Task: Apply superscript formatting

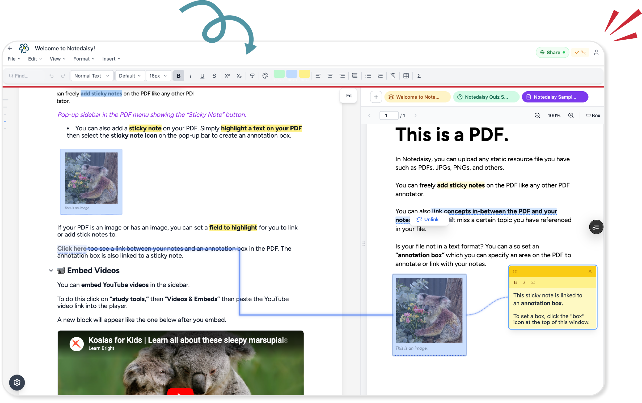Action: coord(227,76)
